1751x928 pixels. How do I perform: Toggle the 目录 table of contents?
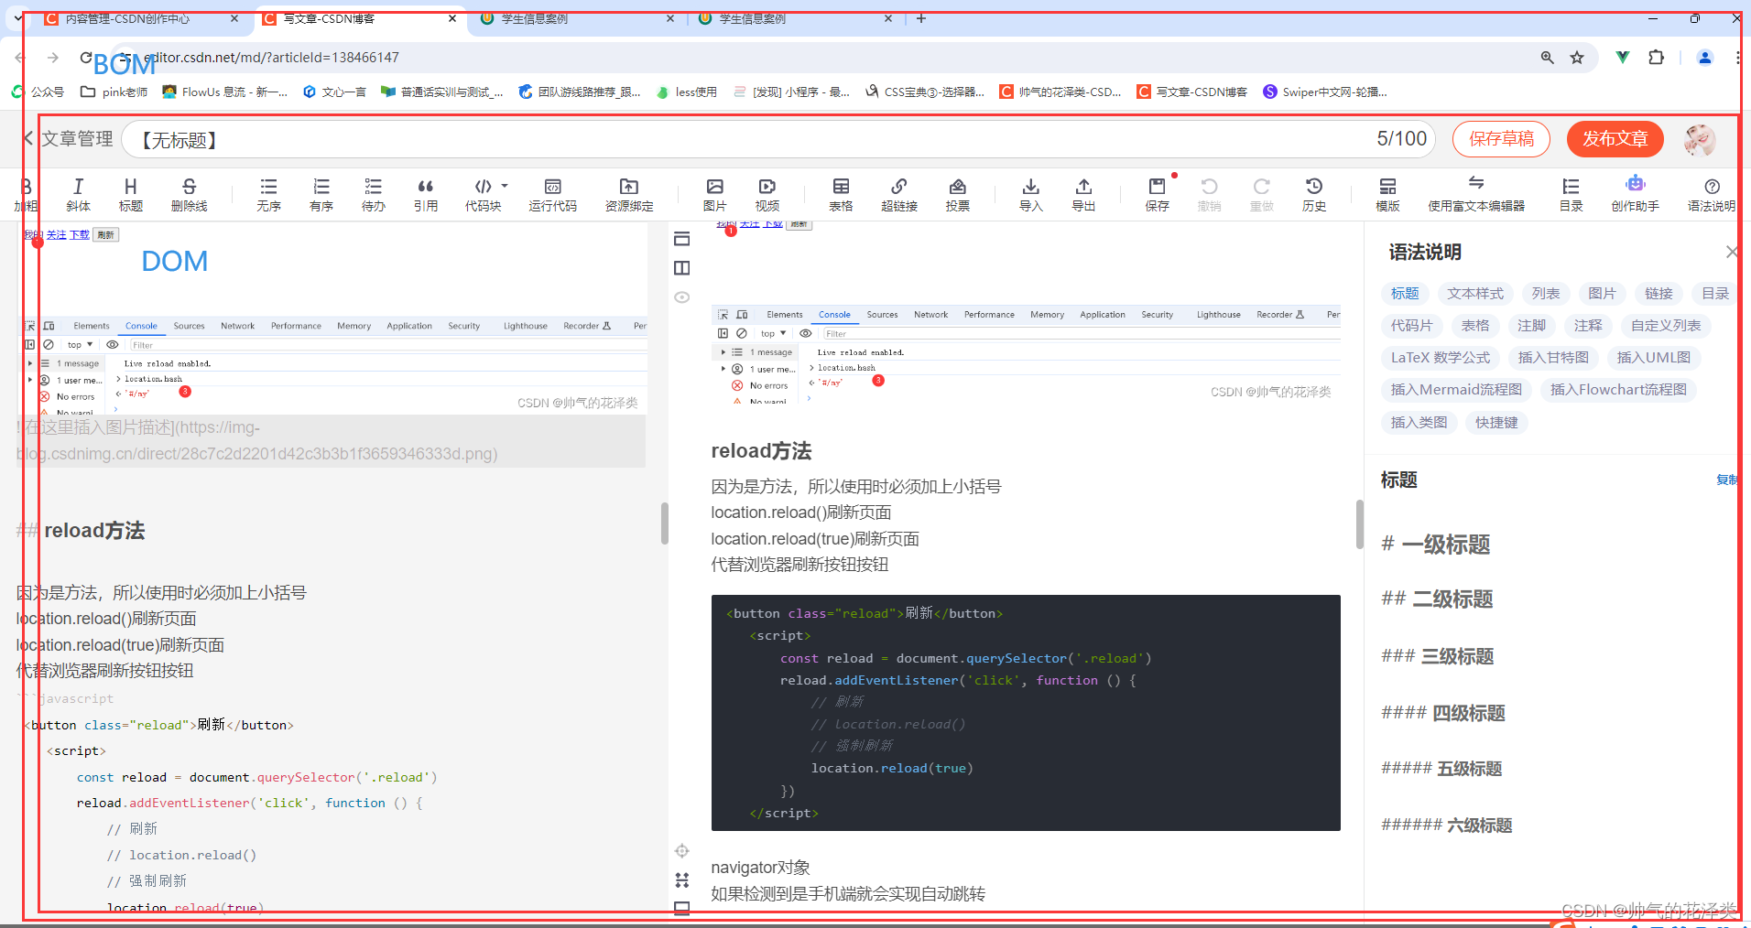[x=1572, y=195]
